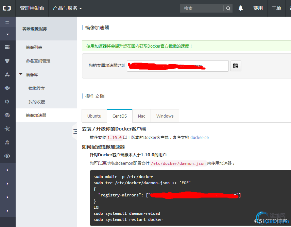The width and height of the screenshot is (291, 227).
Task: Open 费用 menu in top bar
Action: point(258,8)
